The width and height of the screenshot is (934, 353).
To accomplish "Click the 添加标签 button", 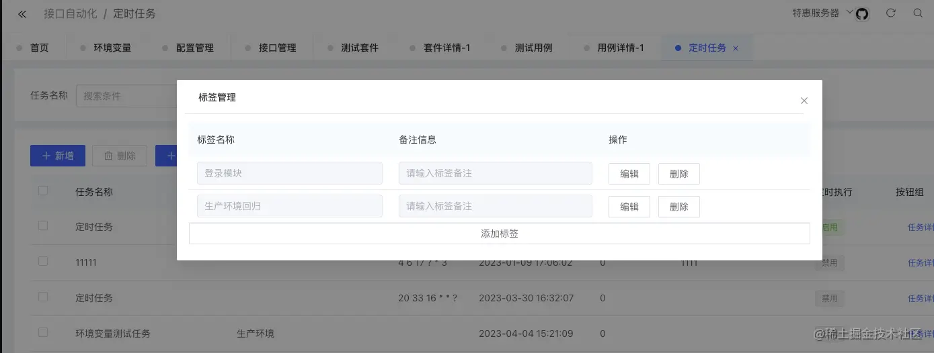I will click(500, 234).
